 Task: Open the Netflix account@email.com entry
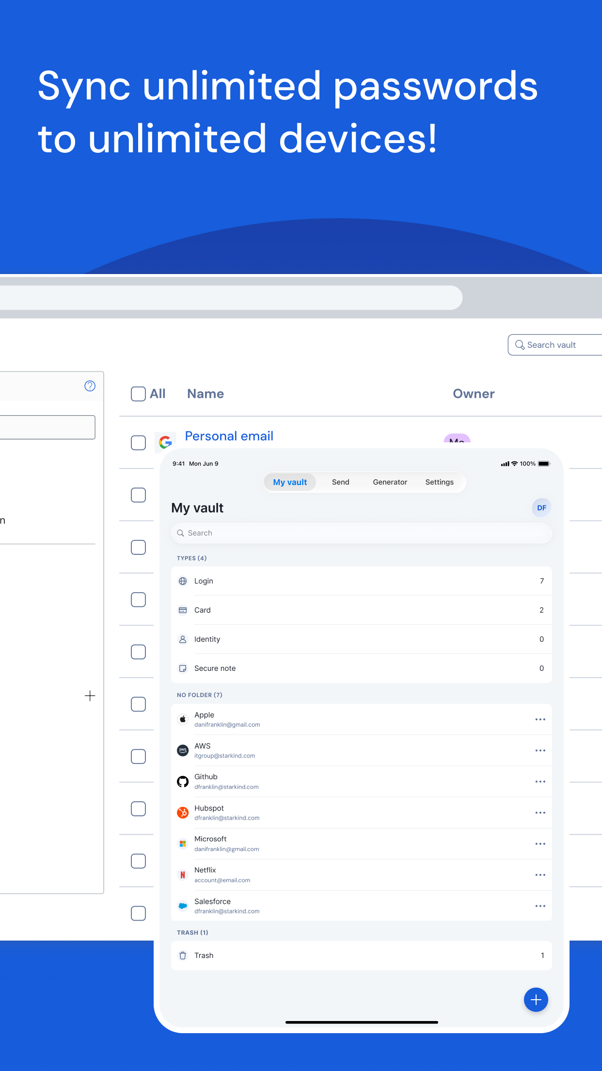(x=362, y=875)
